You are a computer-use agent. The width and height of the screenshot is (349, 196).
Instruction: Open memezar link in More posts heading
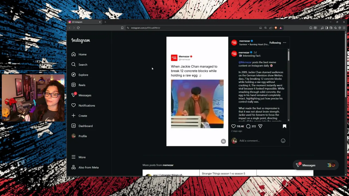pos(168,165)
